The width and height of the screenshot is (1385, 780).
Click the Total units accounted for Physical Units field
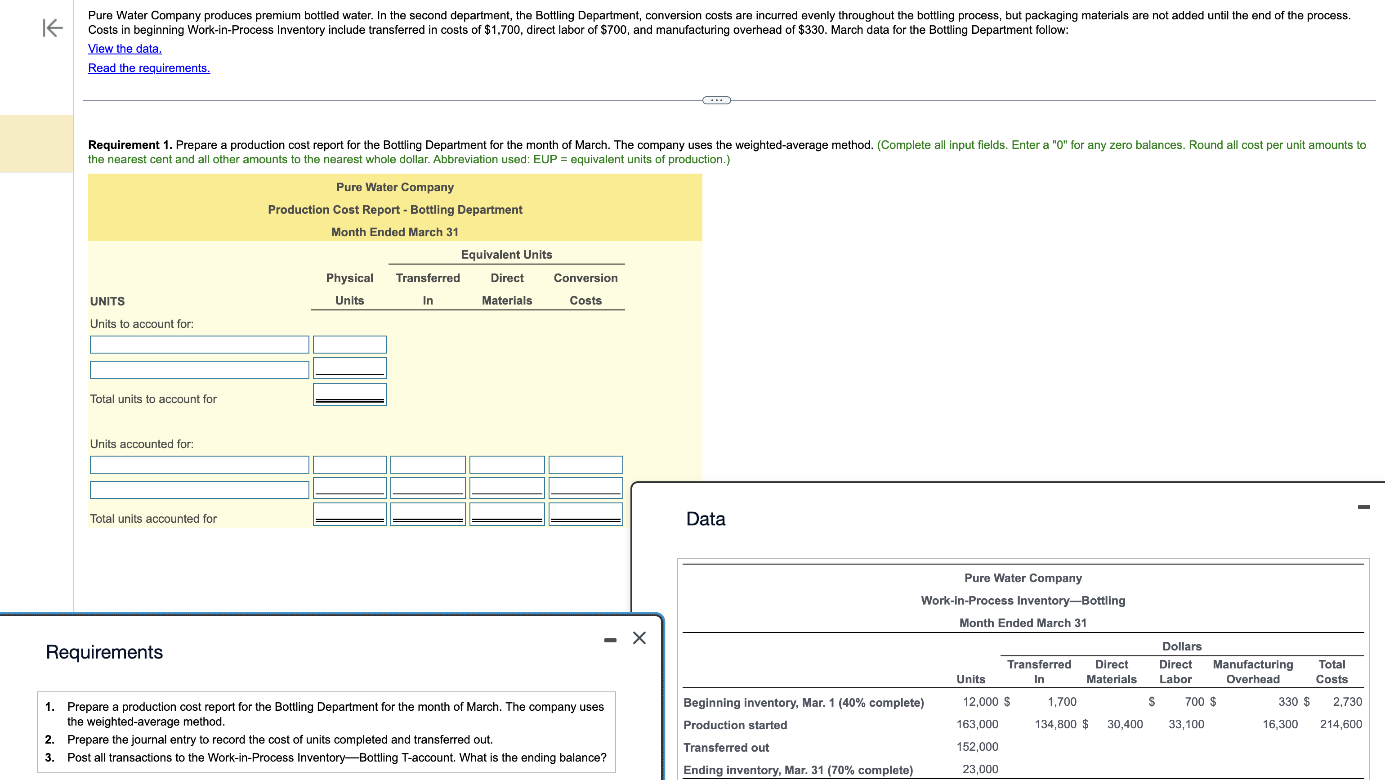coord(349,514)
